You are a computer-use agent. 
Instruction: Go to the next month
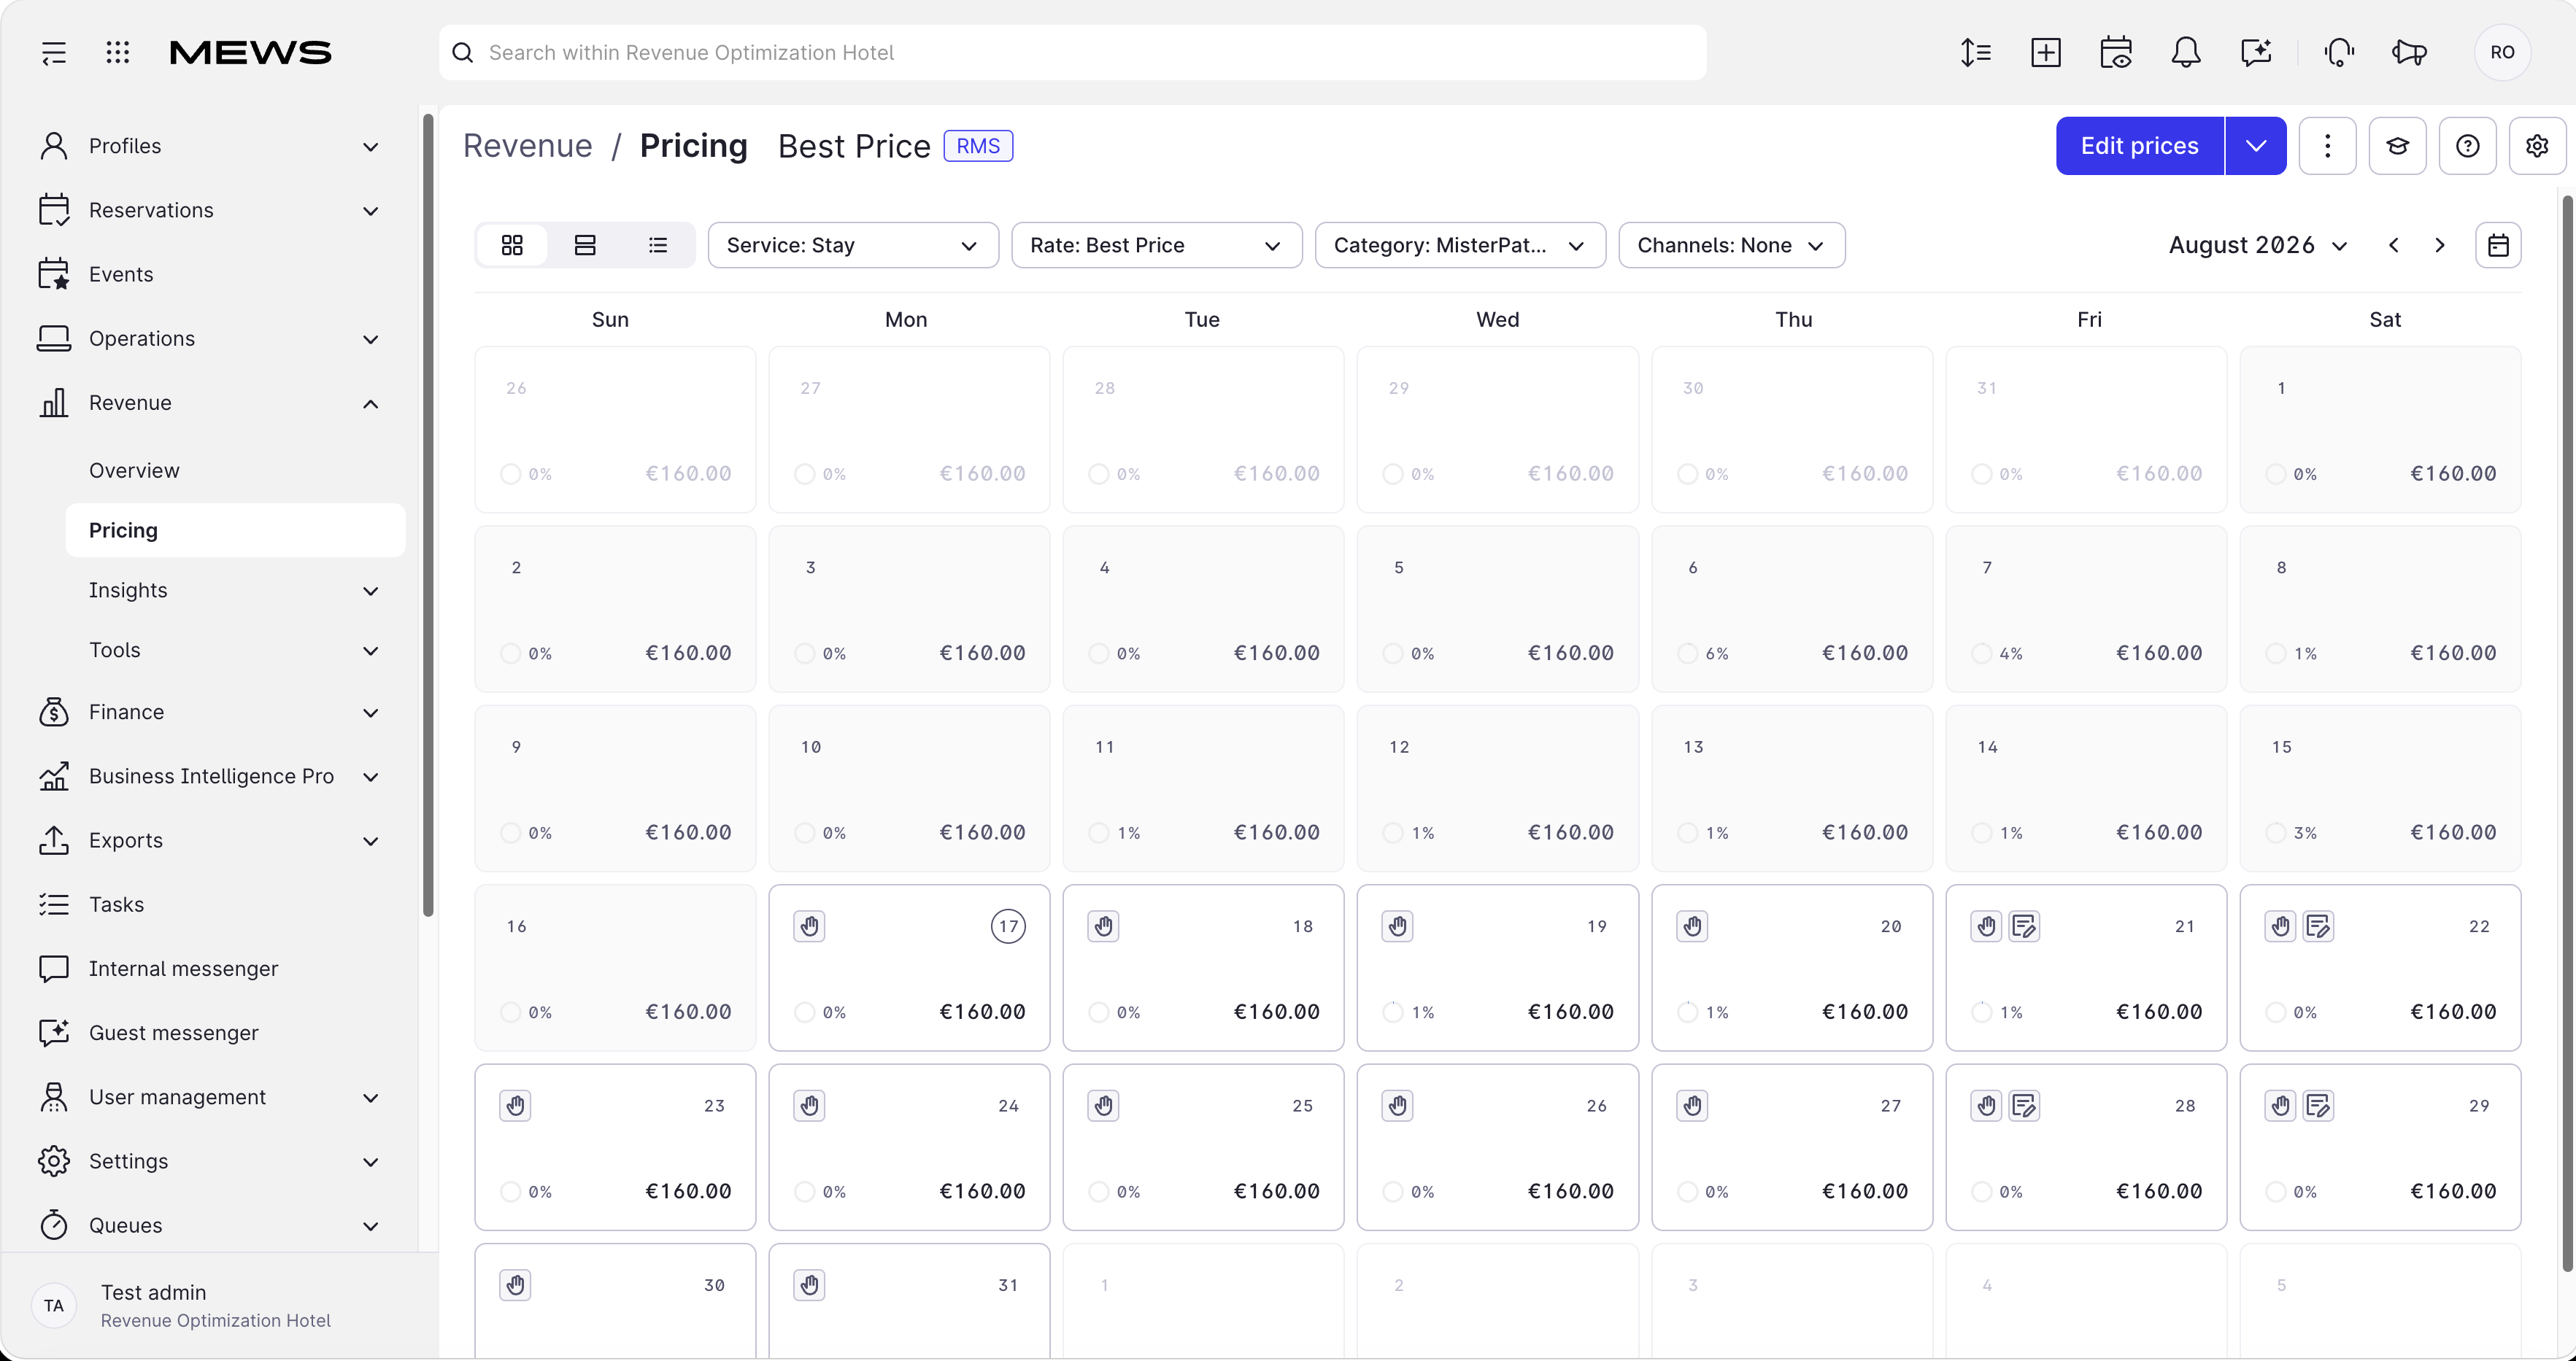[2439, 246]
